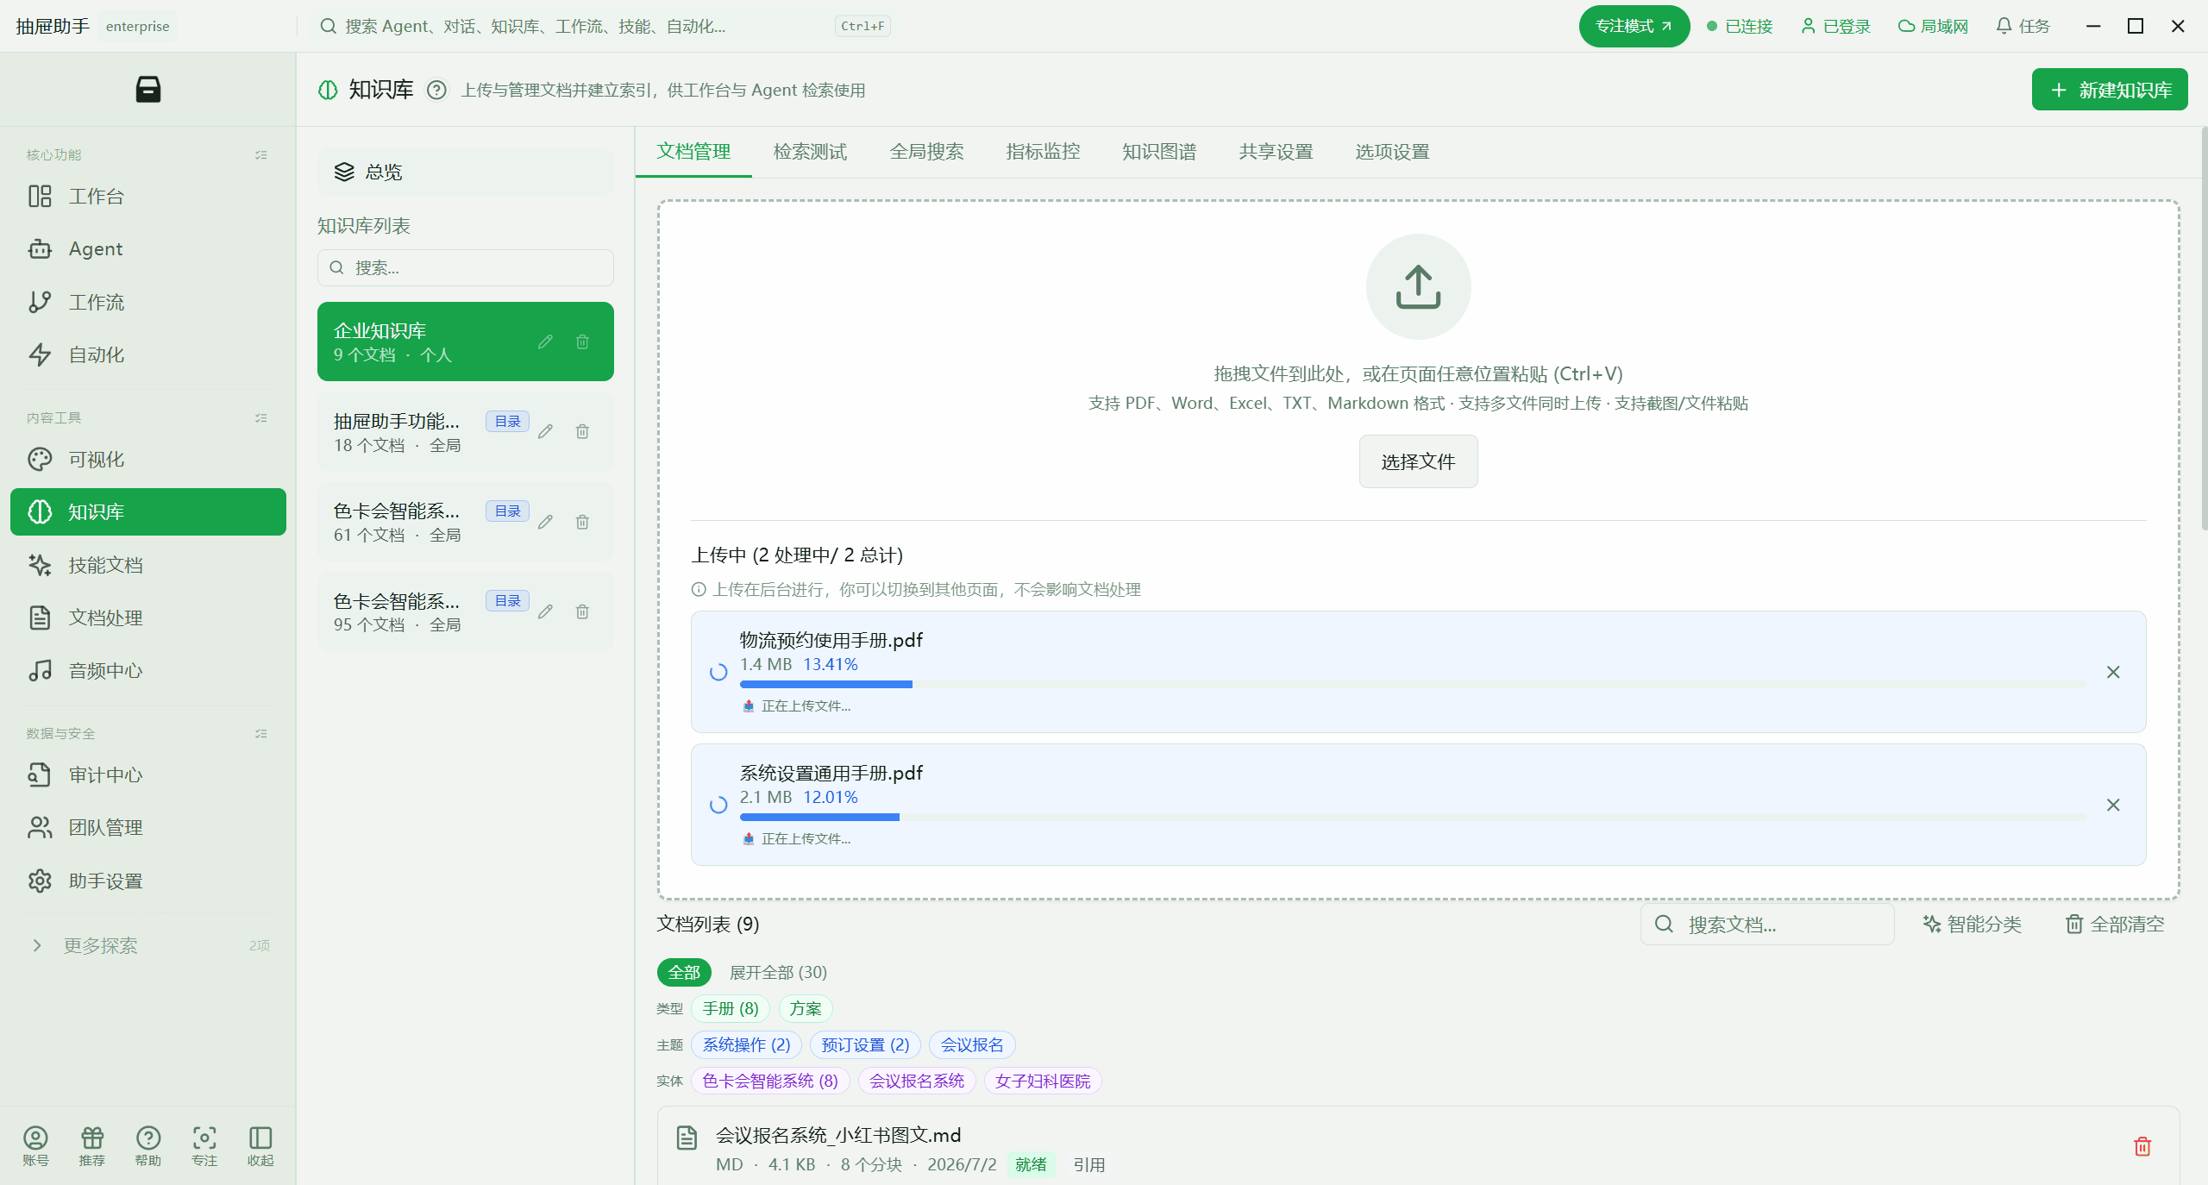Collapse 内容工具 section toggle
2208x1185 pixels.
261,418
